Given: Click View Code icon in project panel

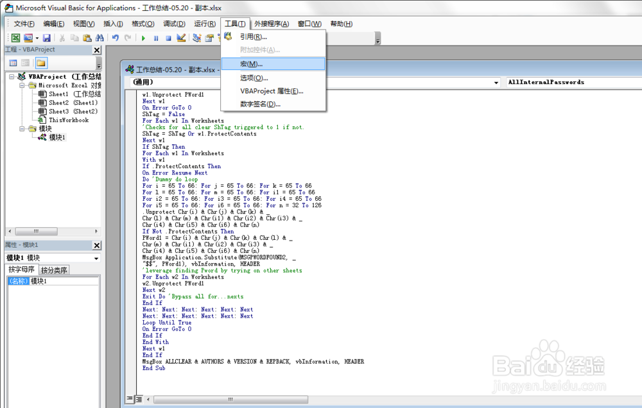Looking at the screenshot, I should pyautogui.click(x=13, y=63).
